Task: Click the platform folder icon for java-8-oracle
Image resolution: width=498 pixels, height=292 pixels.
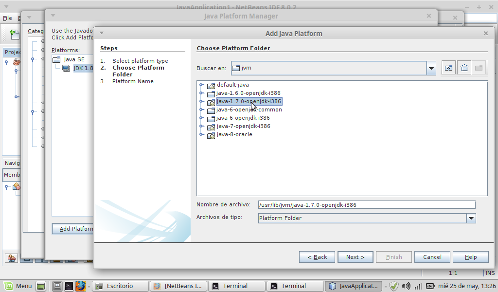Action: coord(211,135)
